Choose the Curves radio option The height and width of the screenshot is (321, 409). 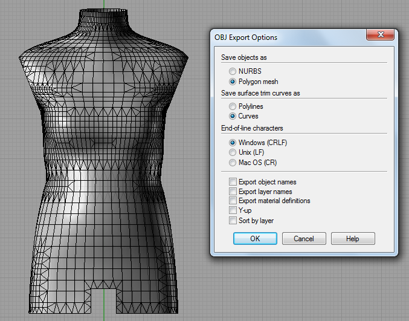coord(233,116)
